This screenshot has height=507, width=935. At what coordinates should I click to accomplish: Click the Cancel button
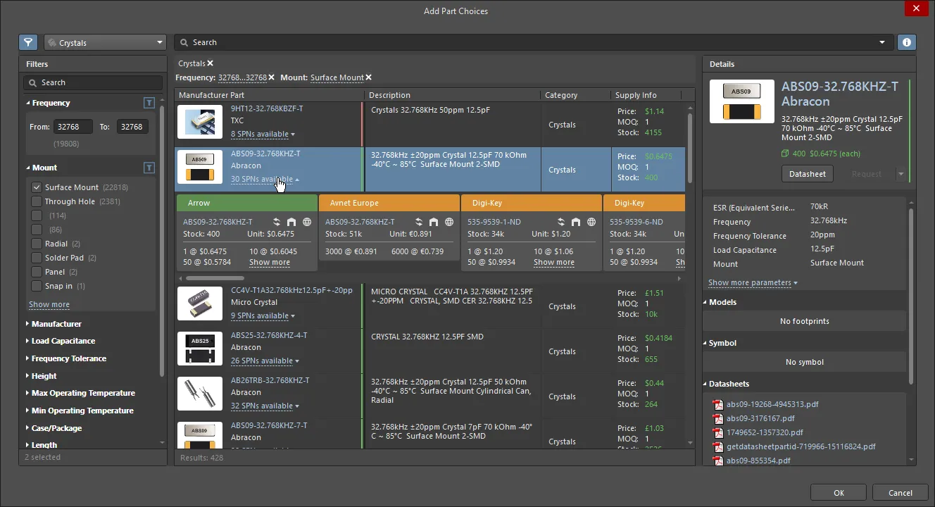coord(901,493)
